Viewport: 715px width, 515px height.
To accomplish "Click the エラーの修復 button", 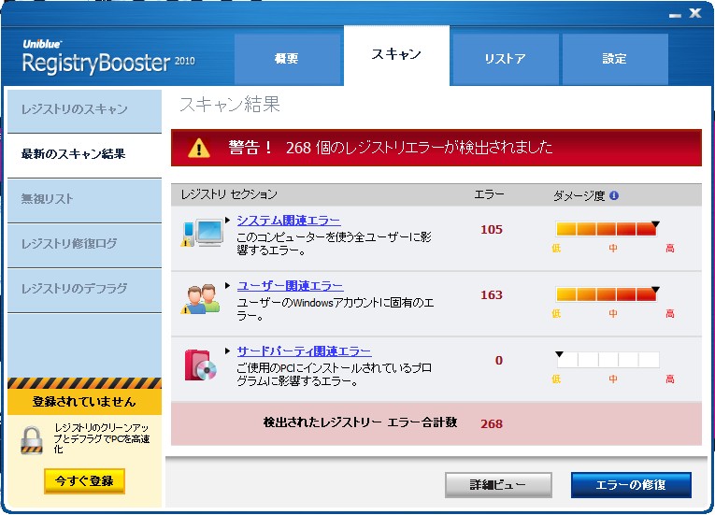I will tap(631, 485).
